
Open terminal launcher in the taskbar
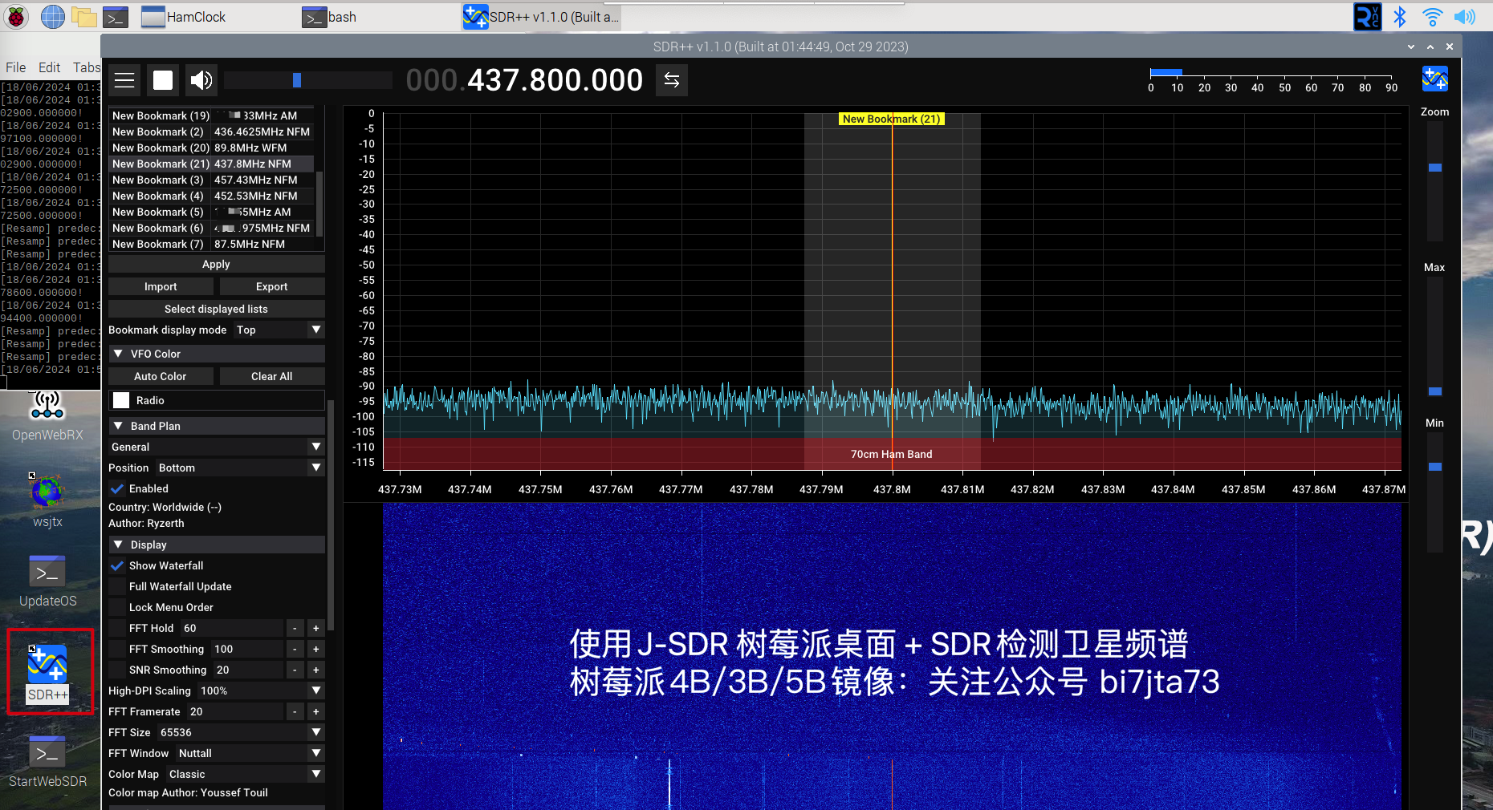tap(116, 17)
